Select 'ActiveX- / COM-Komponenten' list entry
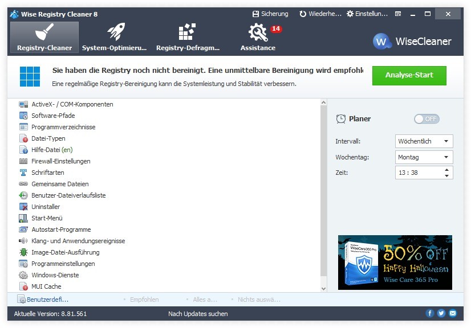Screen dimensions: 471x328 (x=72, y=104)
